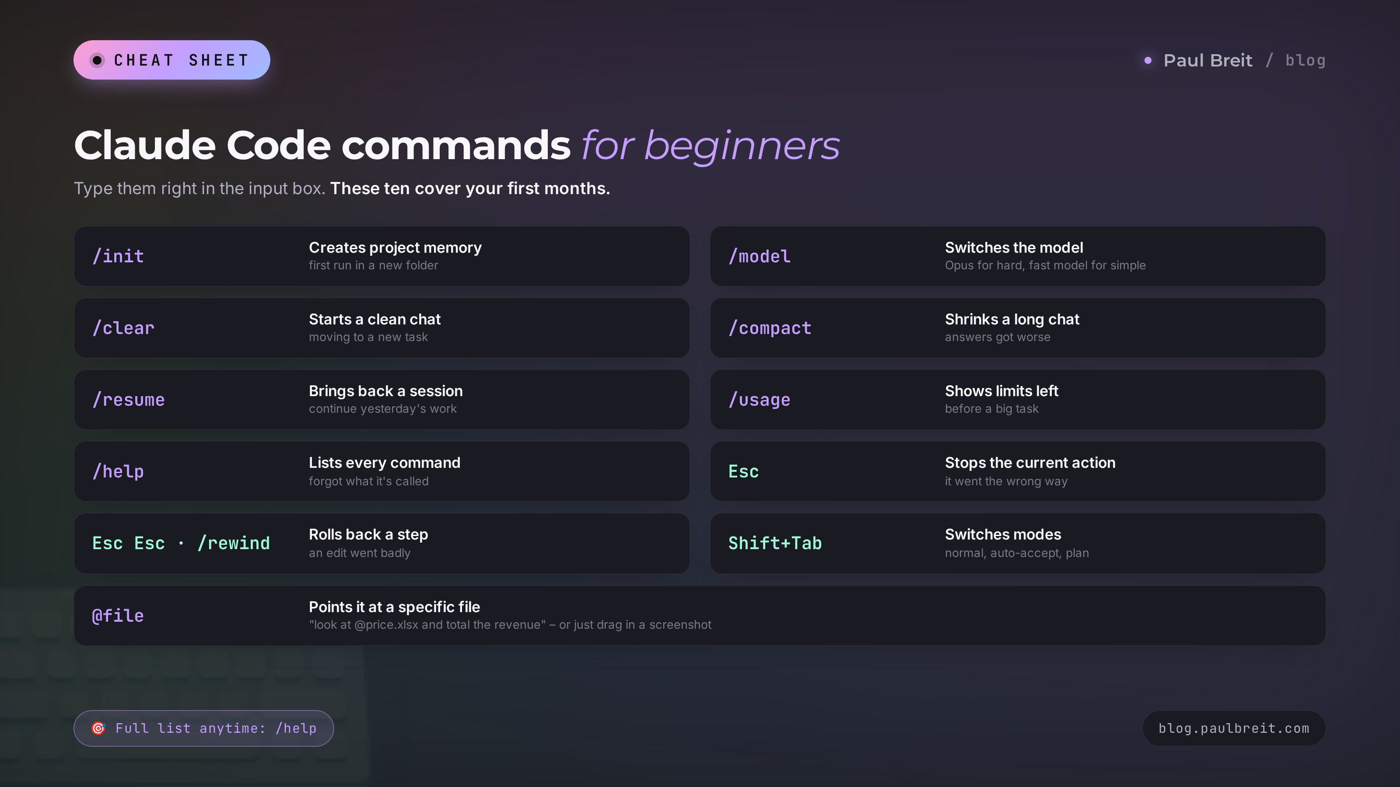Viewport: 1400px width, 787px height.
Task: Select the 'Esc Esc · /rewind' command
Action: coord(181,543)
